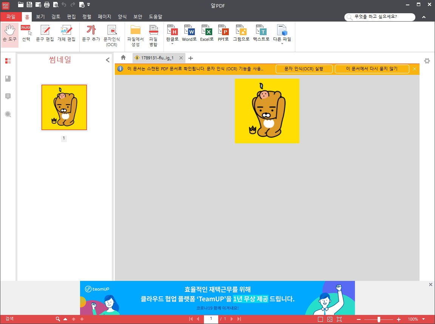Expand the 다른 파일 dropdown arrow
Screen dimensions: 435x324
coord(282,44)
